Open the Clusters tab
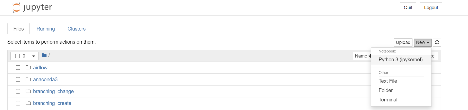This screenshot has height=110, width=468. coord(77,29)
